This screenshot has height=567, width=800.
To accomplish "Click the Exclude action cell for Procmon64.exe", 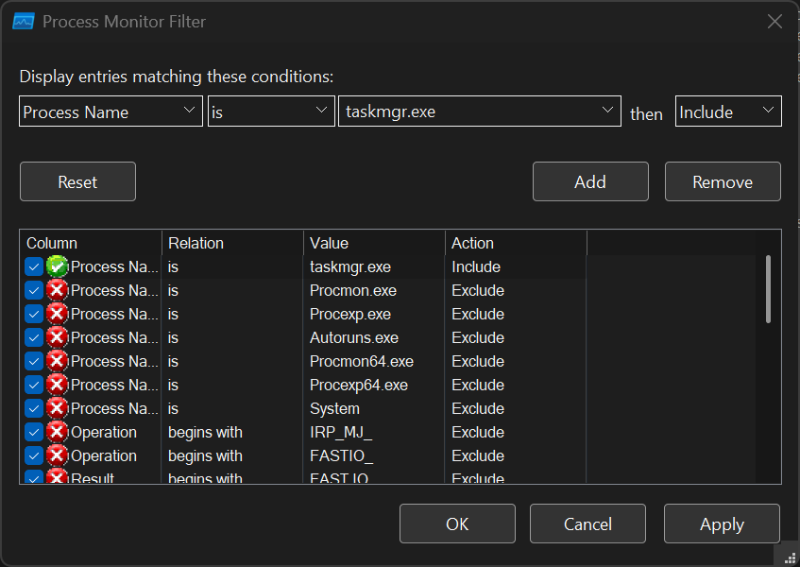I will pos(516,361).
